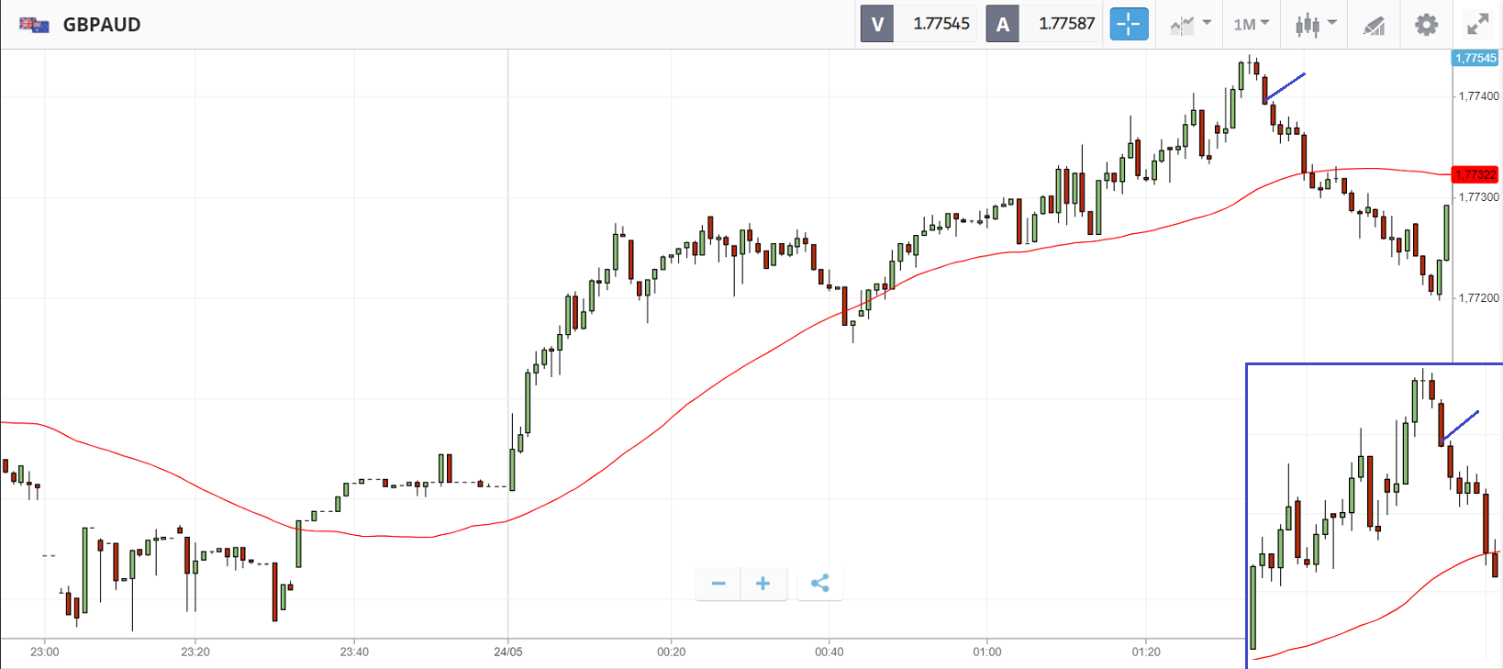Open chart settings gear
This screenshot has width=1503, height=669.
(1426, 24)
